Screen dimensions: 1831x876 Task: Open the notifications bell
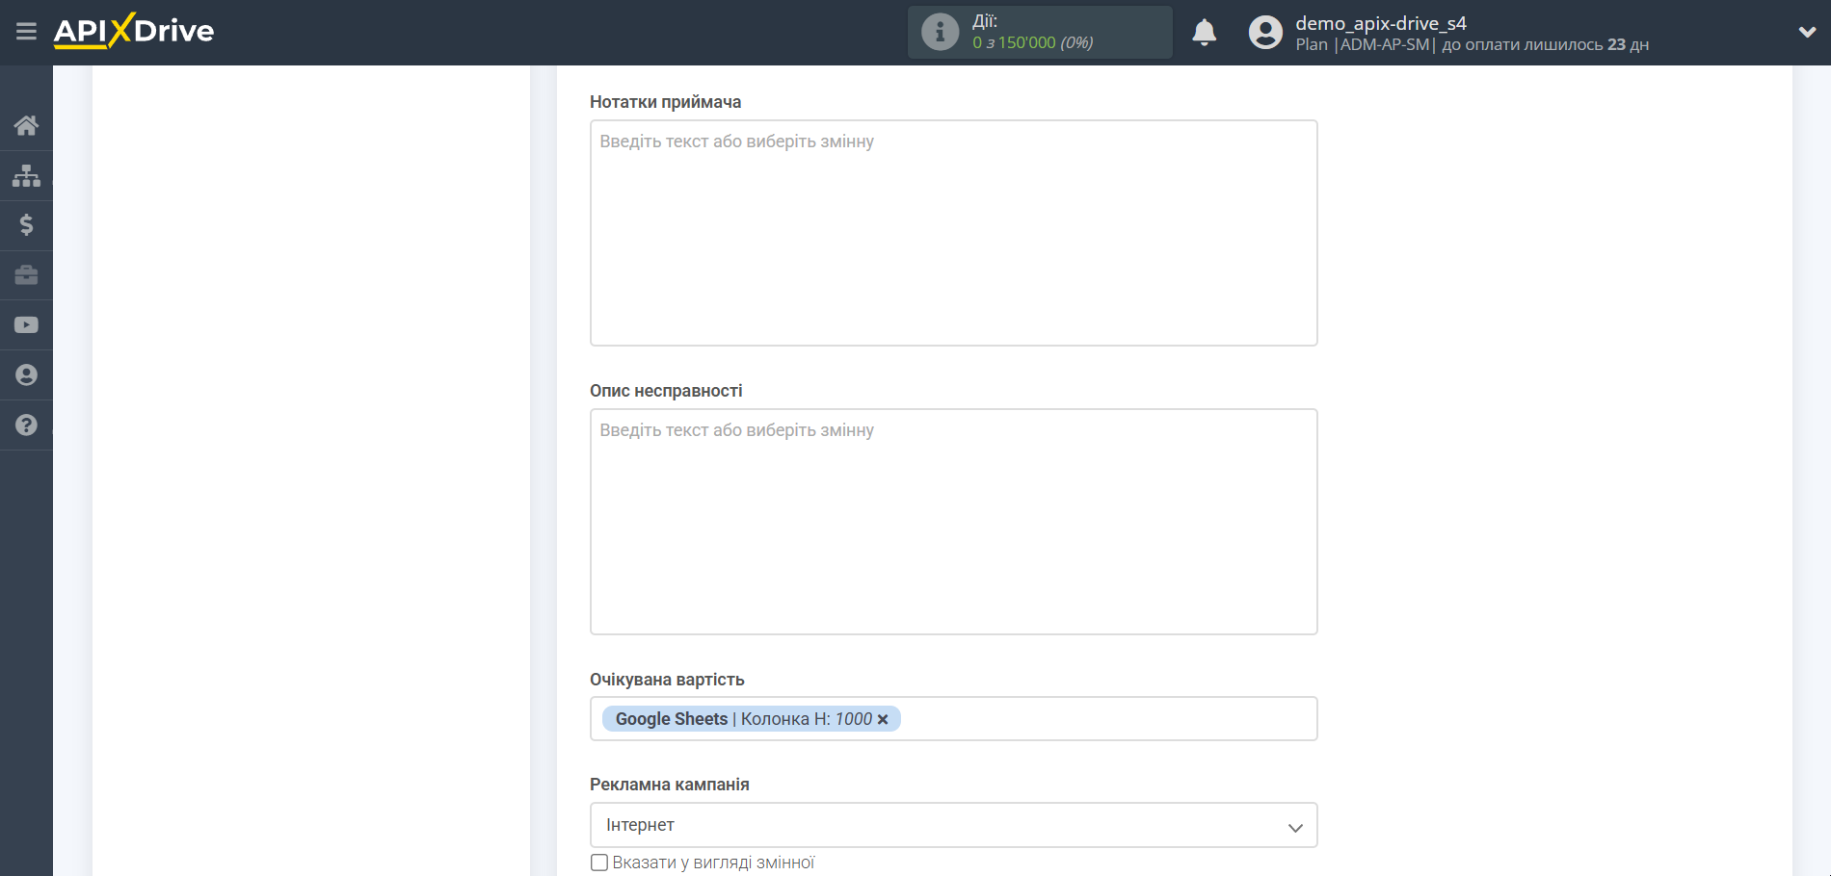click(1204, 33)
